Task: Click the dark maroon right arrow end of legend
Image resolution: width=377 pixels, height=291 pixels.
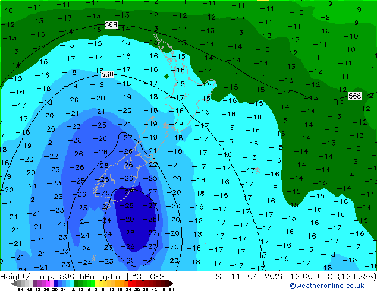Action: click(171, 283)
